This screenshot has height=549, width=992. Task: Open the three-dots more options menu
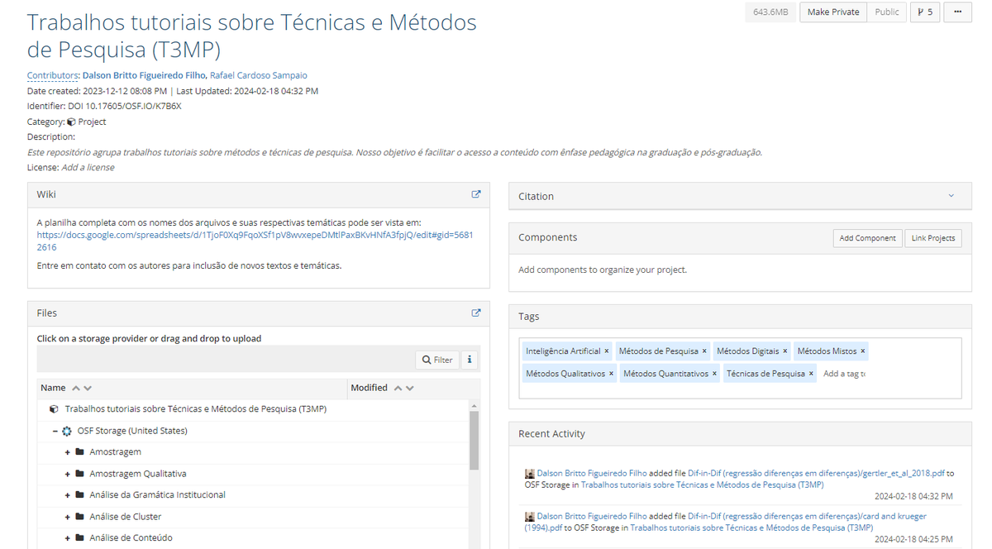(x=957, y=12)
